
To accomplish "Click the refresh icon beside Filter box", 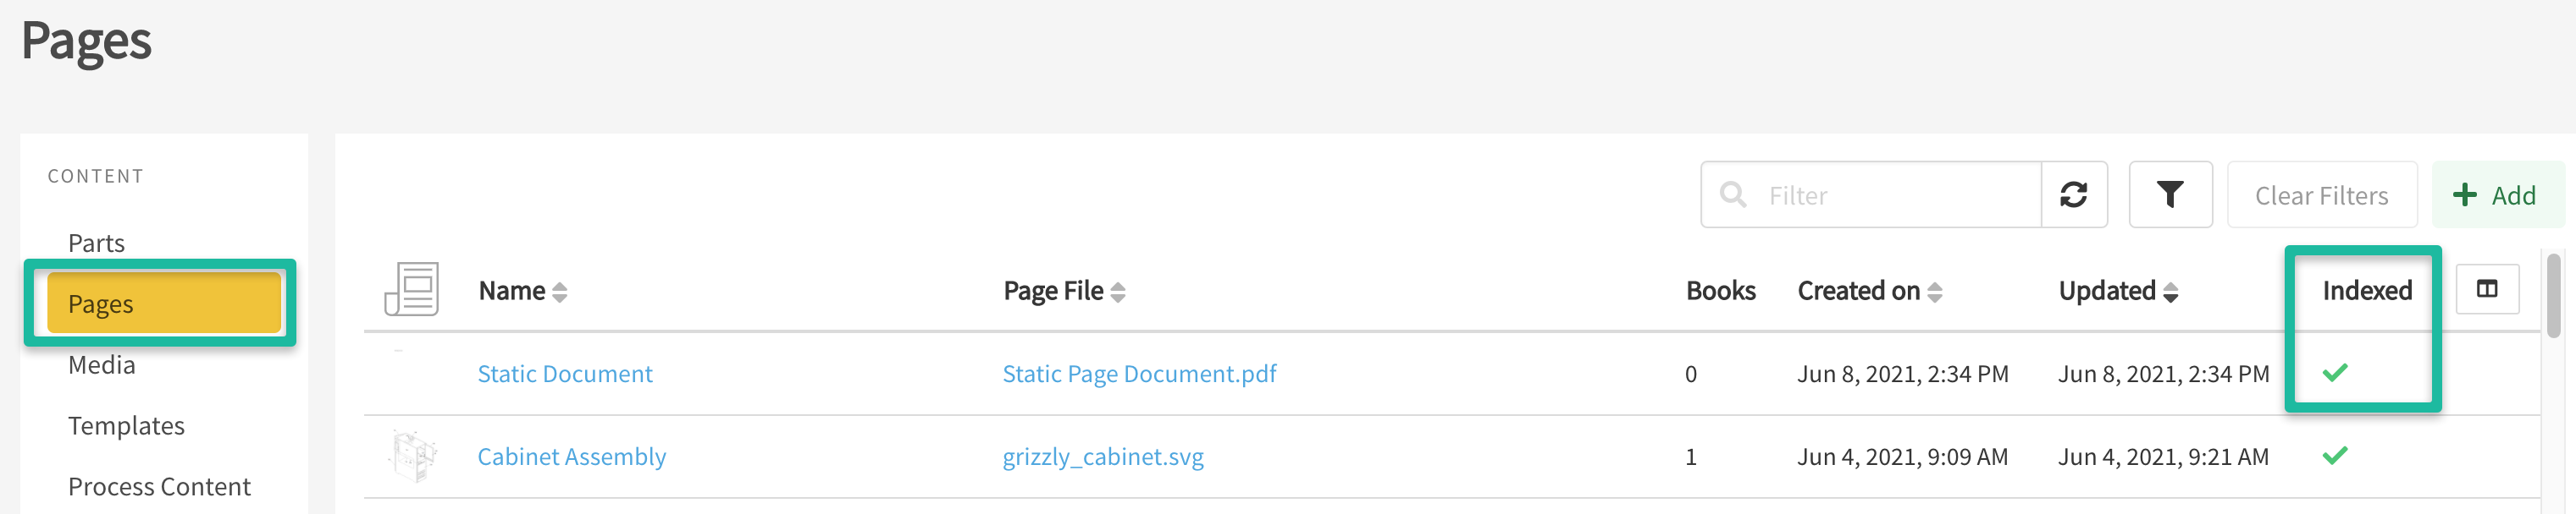I will (x=2073, y=194).
